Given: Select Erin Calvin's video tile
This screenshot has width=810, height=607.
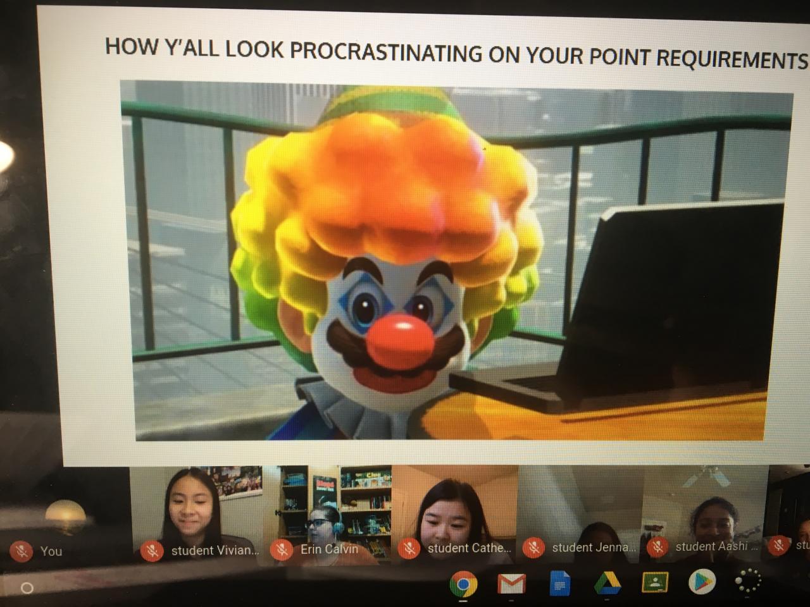Looking at the screenshot, I should click(328, 515).
